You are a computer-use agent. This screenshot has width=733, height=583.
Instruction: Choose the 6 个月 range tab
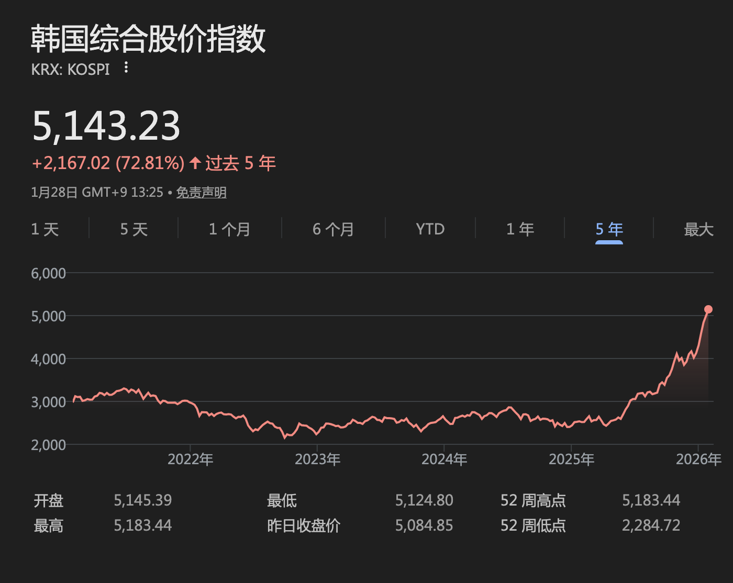pyautogui.click(x=333, y=229)
